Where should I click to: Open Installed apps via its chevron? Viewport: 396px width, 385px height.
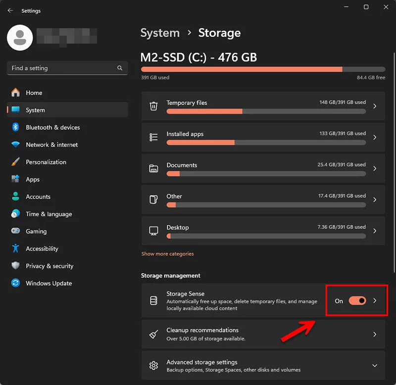pyautogui.click(x=375, y=137)
